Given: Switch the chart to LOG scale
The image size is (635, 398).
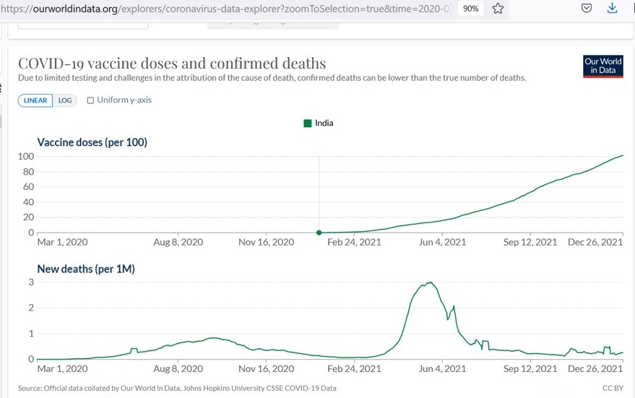Looking at the screenshot, I should point(65,100).
